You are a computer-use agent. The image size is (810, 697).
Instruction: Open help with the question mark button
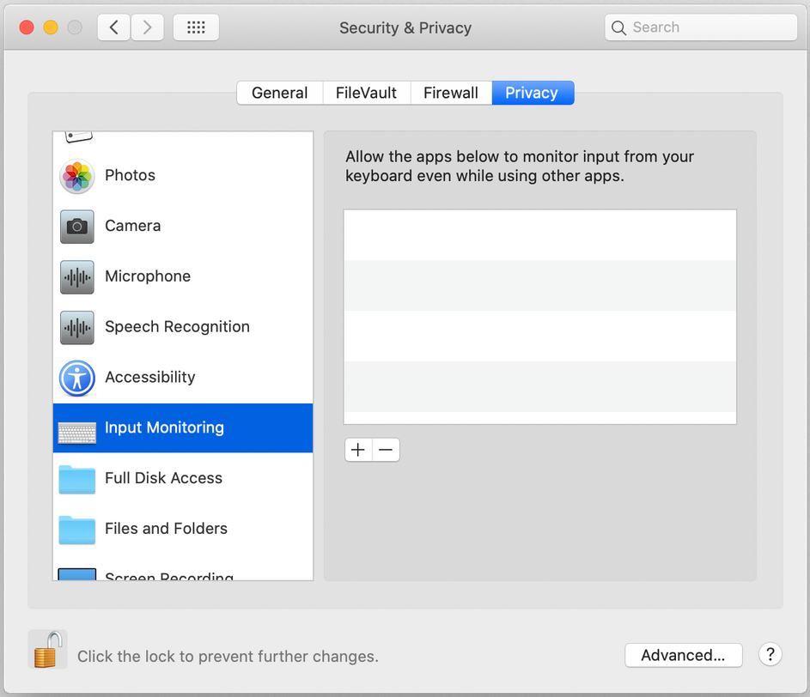(x=770, y=654)
